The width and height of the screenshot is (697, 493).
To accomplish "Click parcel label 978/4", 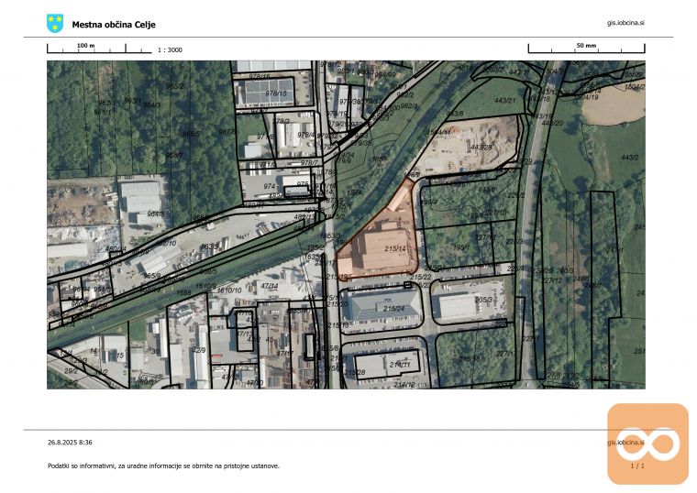I will tap(305, 135).
